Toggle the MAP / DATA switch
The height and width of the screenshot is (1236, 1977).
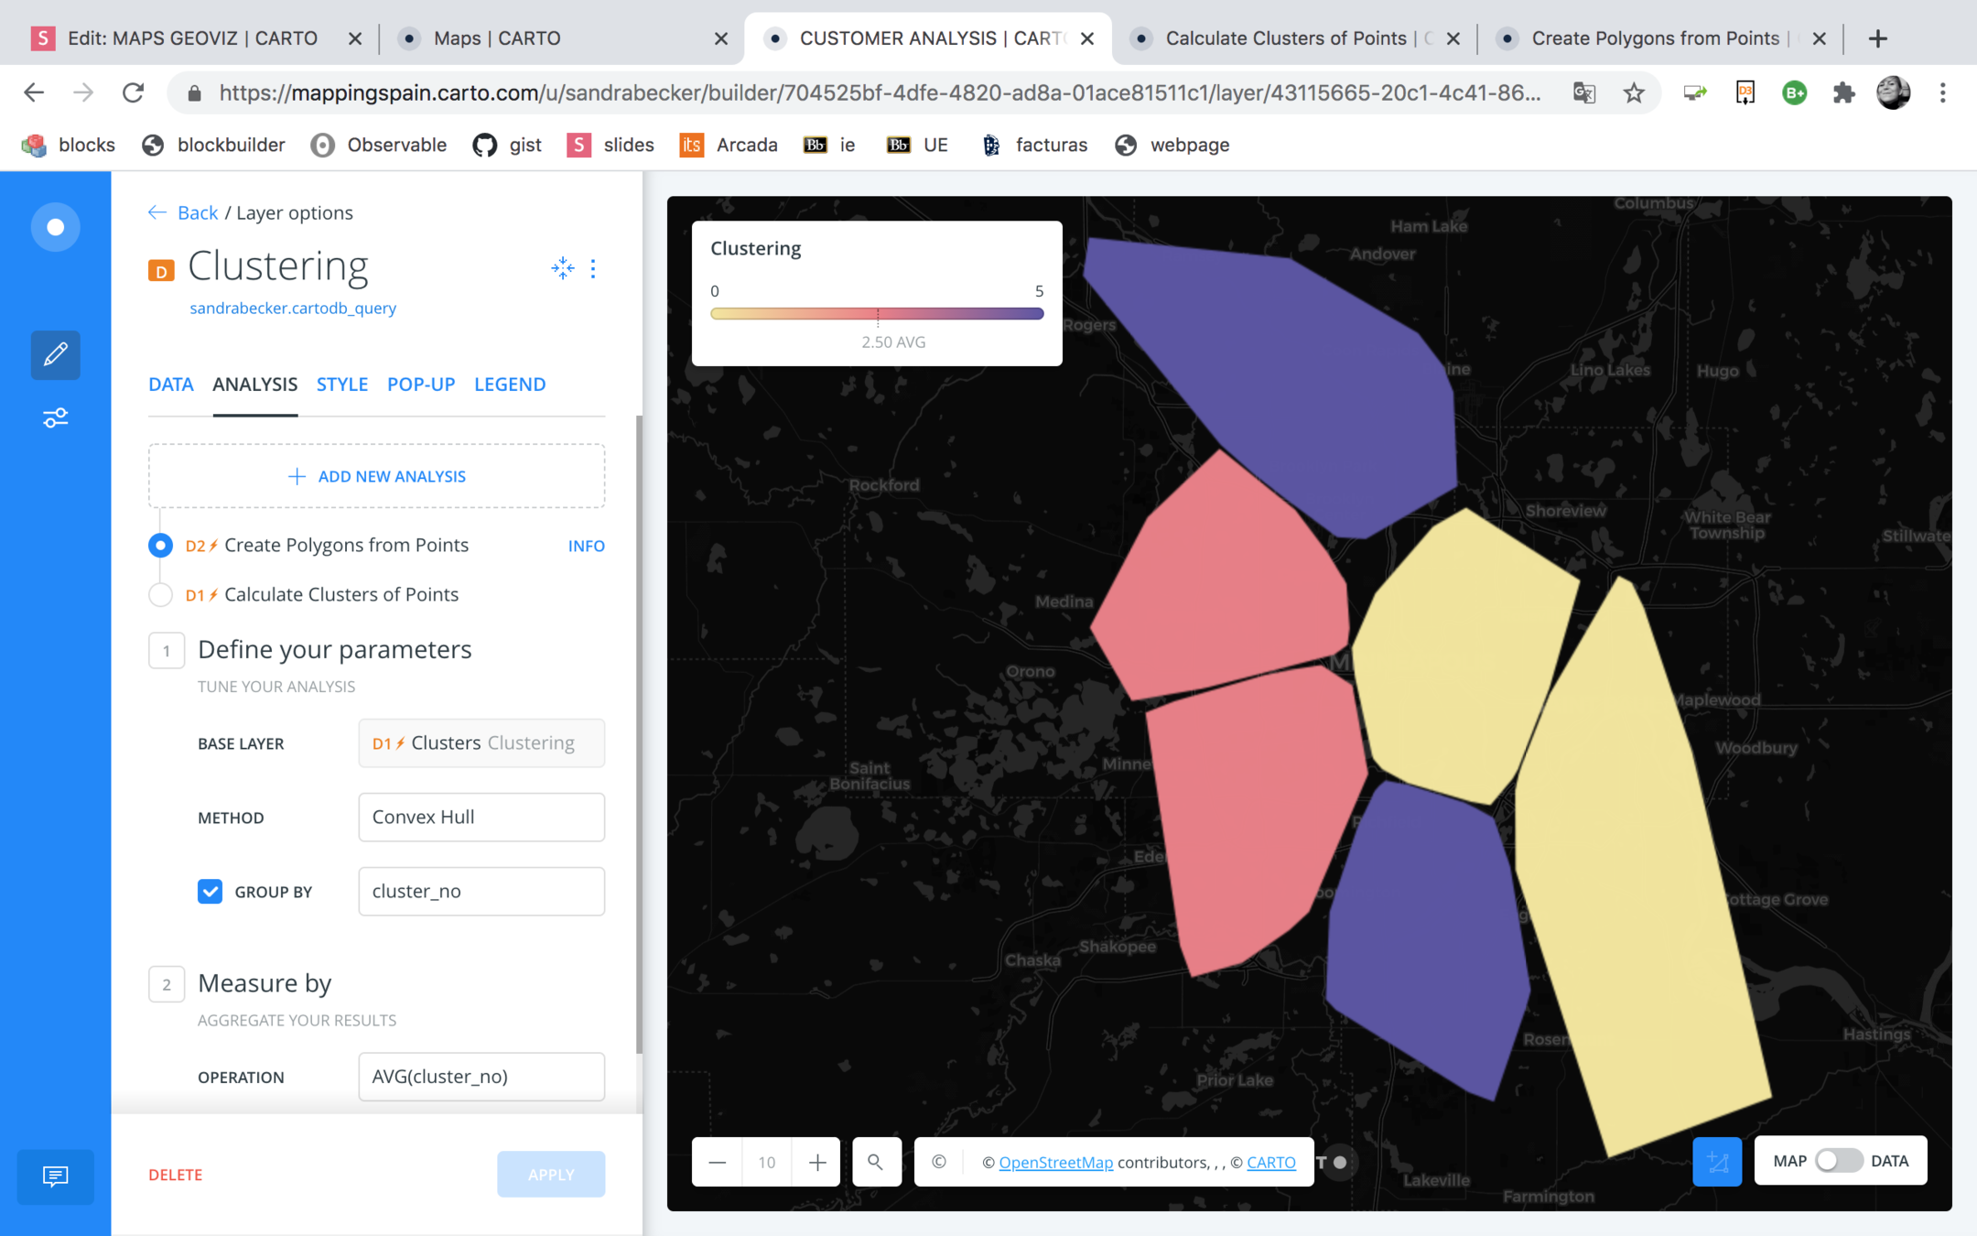tap(1838, 1161)
